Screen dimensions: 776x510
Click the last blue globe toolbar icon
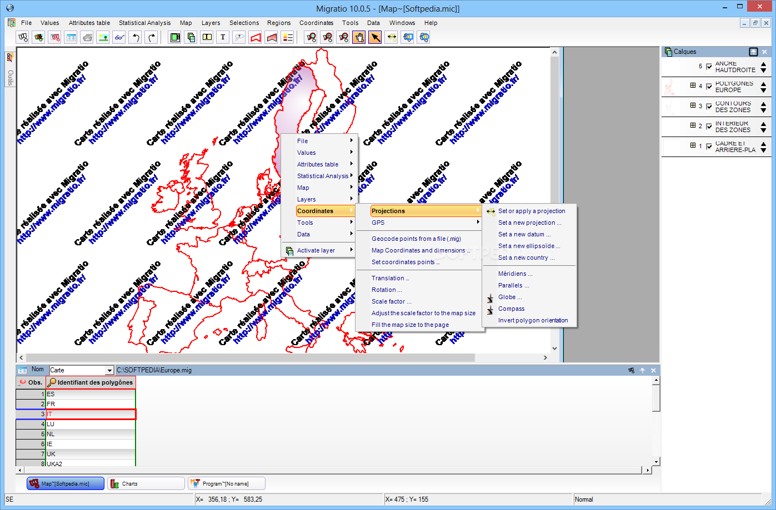click(424, 37)
